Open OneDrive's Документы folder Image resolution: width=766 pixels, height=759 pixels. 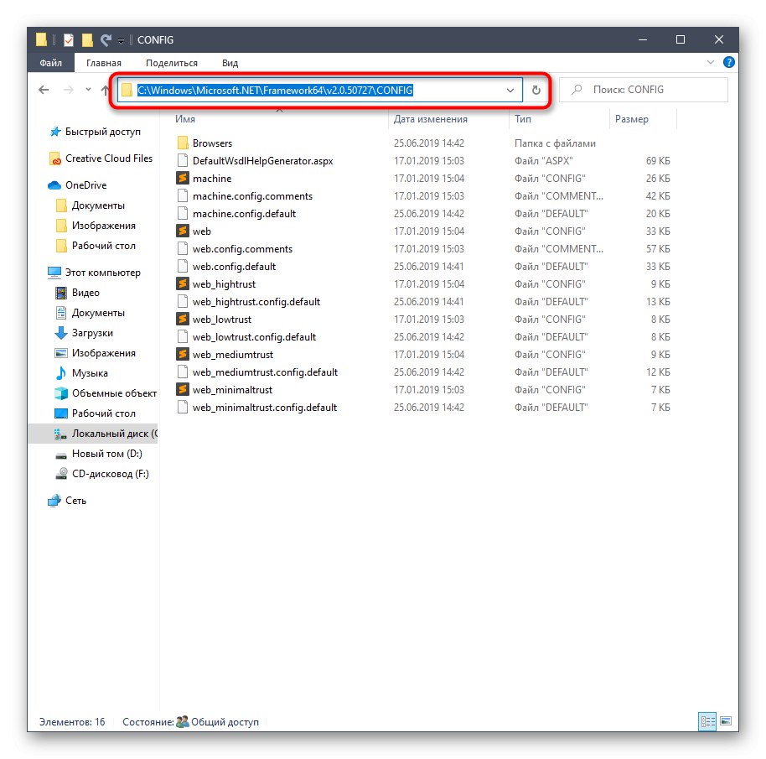[x=91, y=205]
